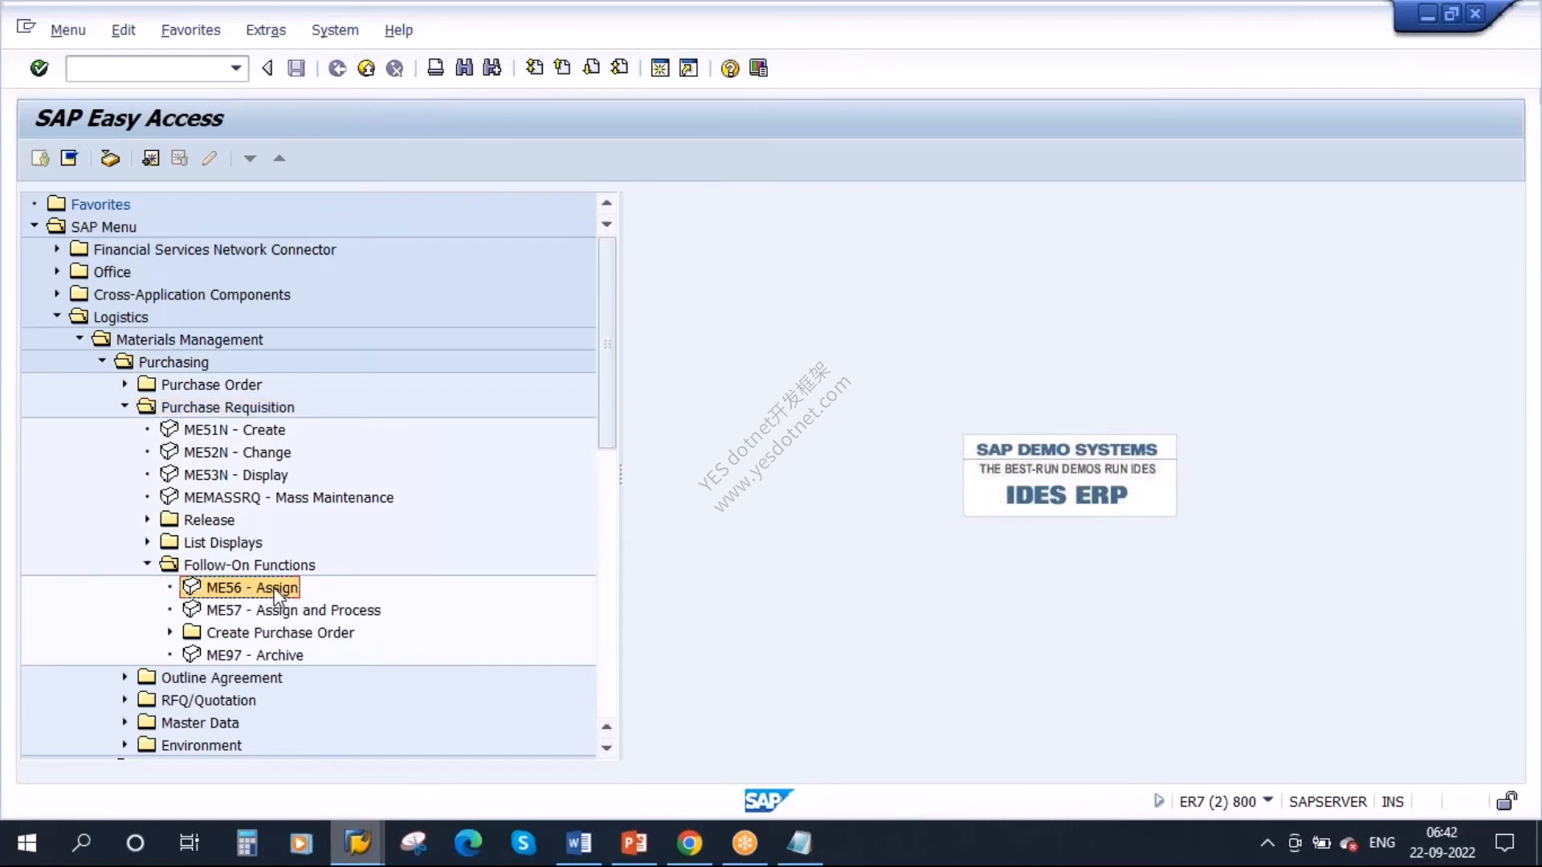The width and height of the screenshot is (1542, 867).
Task: Focus the transaction command input field
Action: click(149, 68)
